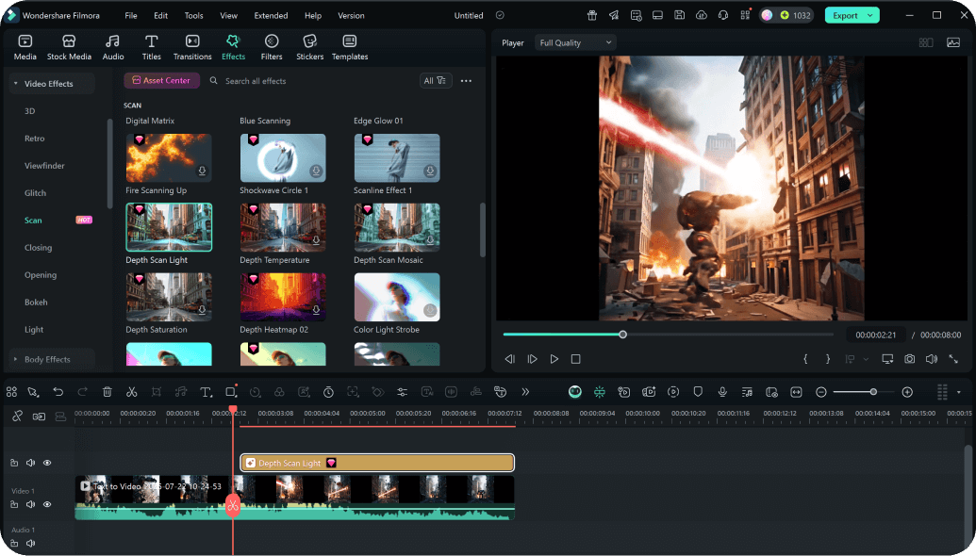Select the Depth Scan Light effect thumbnail
This screenshot has width=976, height=556.
[169, 227]
